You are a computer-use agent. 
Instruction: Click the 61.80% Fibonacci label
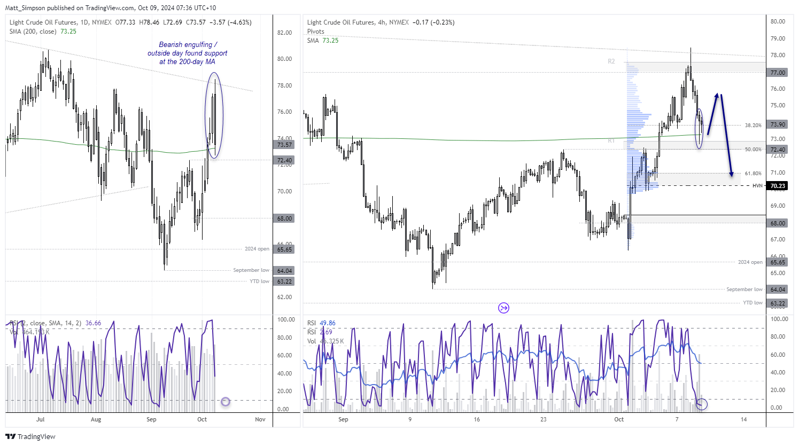point(753,174)
